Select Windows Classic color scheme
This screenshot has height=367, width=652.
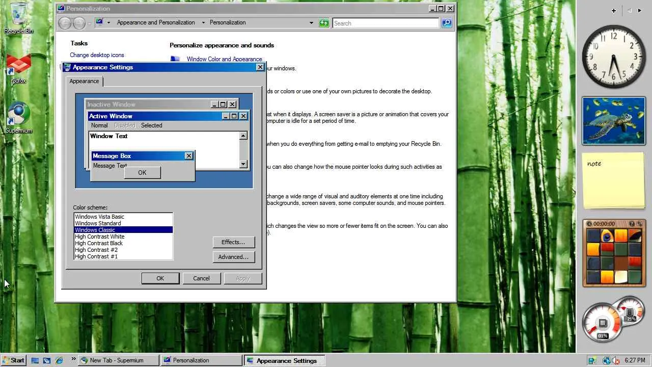(x=123, y=230)
